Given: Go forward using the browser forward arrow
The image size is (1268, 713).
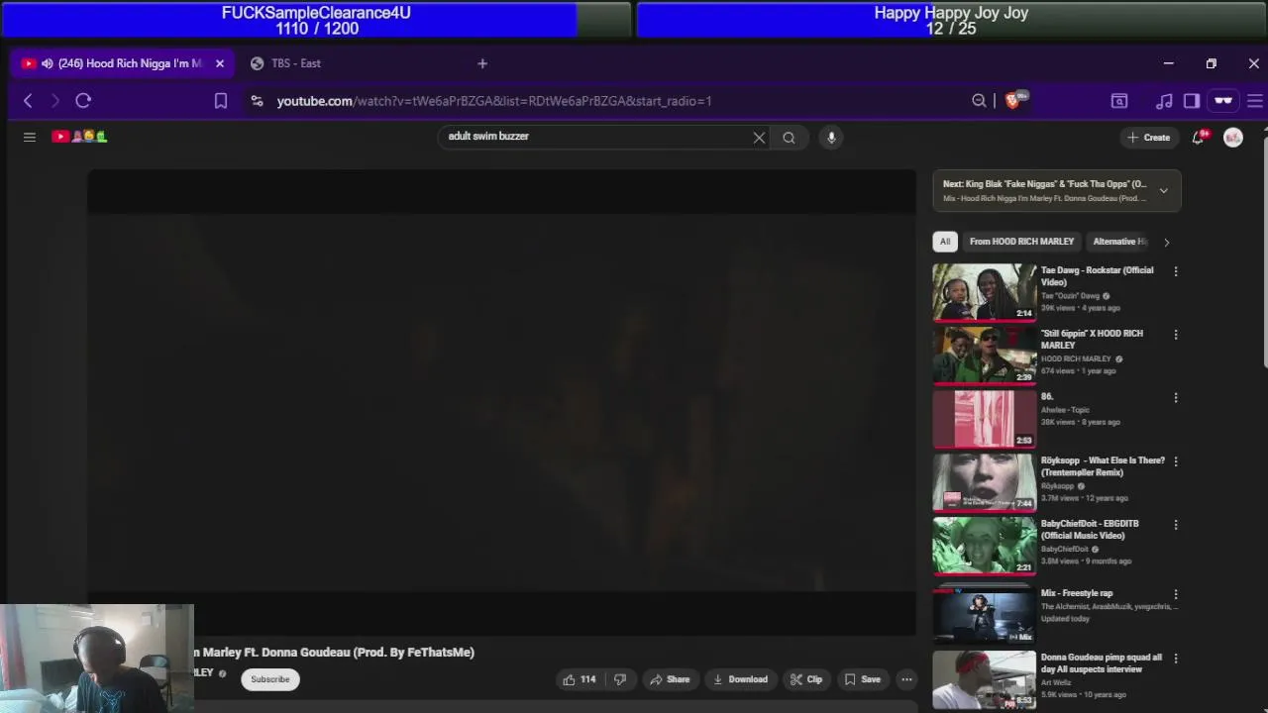Looking at the screenshot, I should (55, 100).
